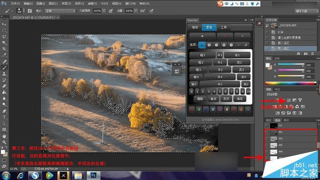Set history brush source on 打开 state
This screenshot has height=180, width=320.
click(x=267, y=32)
